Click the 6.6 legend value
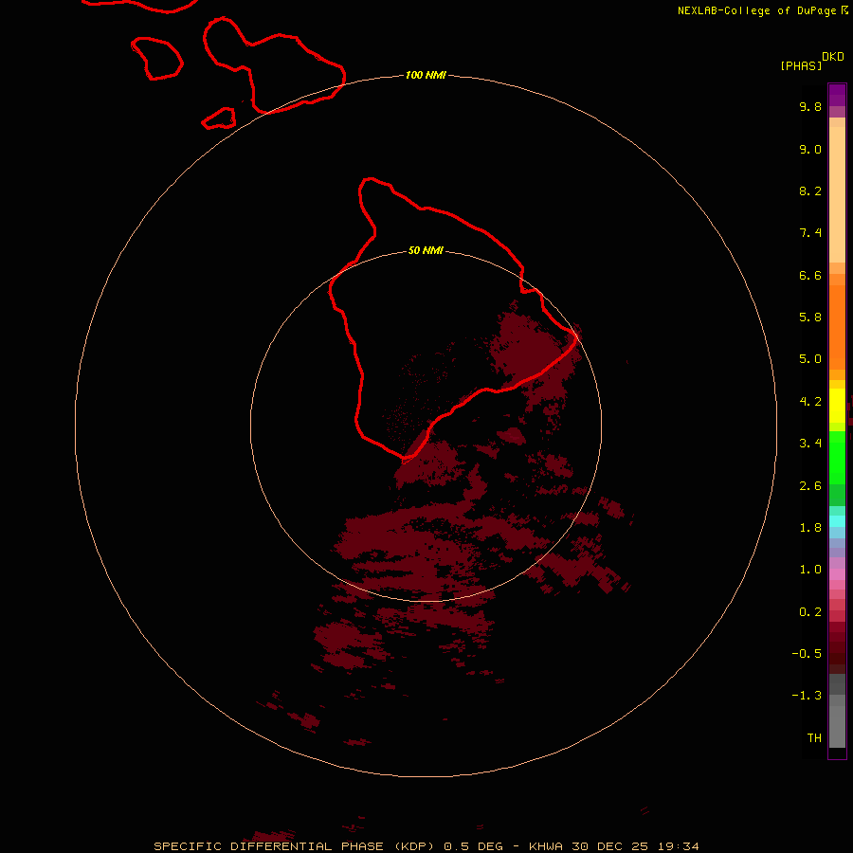The width and height of the screenshot is (853, 853). point(810,275)
